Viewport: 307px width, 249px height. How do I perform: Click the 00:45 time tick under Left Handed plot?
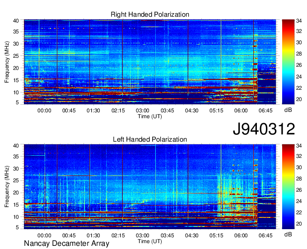(69, 235)
